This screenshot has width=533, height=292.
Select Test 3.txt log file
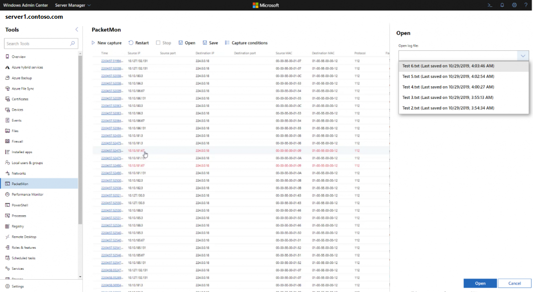[464, 97]
